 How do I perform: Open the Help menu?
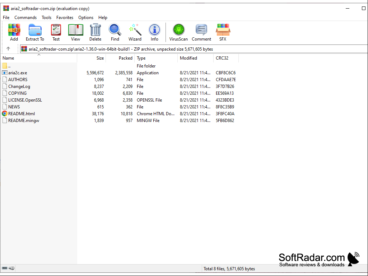click(x=103, y=18)
